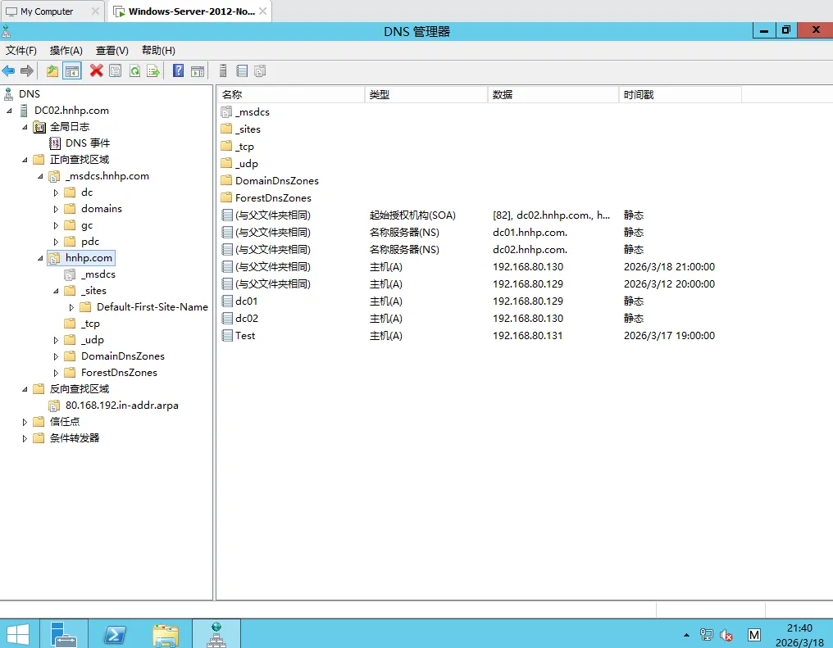Viewport: 833px width, 648px height.
Task: Click the Refresh toolbar icon
Action: coord(134,70)
